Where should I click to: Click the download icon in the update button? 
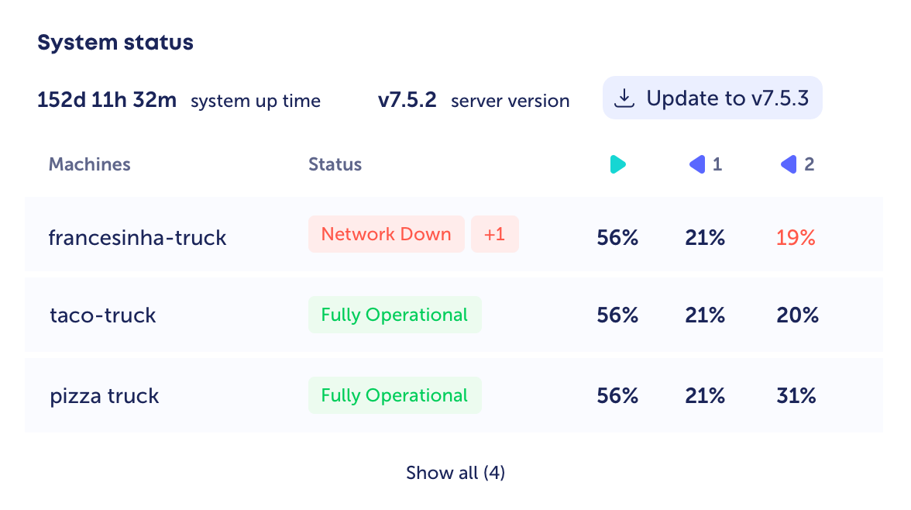coord(624,98)
